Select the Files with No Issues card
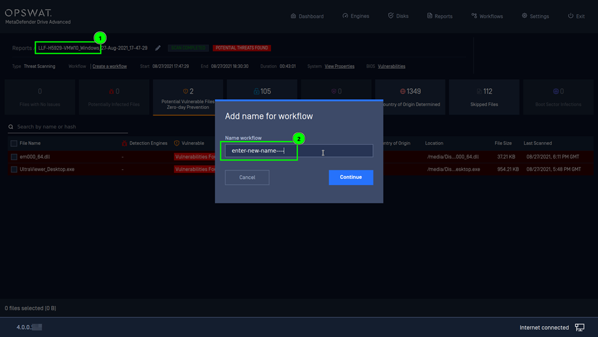The image size is (598, 337). coord(40,97)
